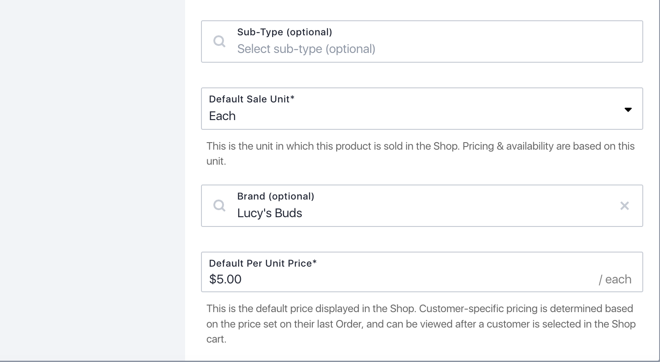Click the Default Per Unit Price label
The height and width of the screenshot is (362, 660).
(263, 263)
